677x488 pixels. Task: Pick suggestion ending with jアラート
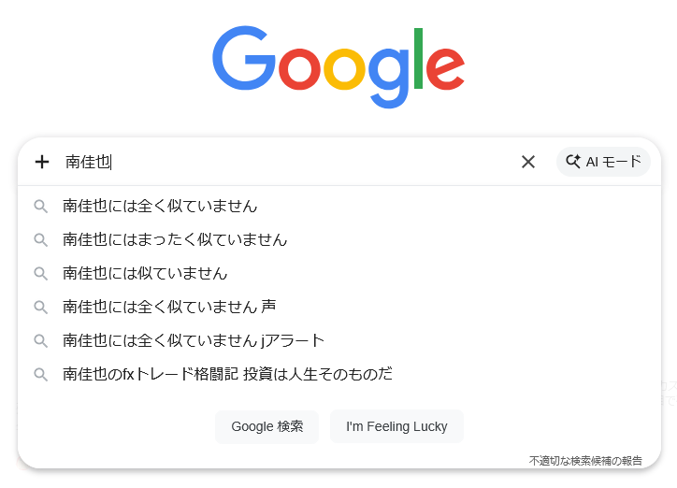click(x=194, y=341)
